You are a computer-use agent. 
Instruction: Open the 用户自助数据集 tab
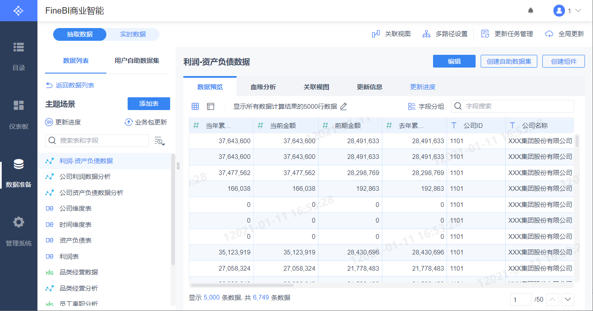coord(137,61)
